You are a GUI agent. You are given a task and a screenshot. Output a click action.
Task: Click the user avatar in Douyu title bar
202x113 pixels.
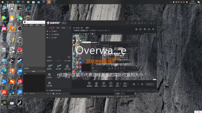128,23
